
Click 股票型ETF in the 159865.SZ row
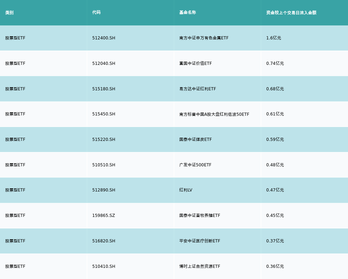(15, 216)
